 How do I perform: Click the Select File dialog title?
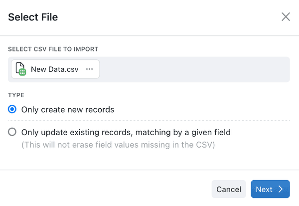[x=33, y=17]
